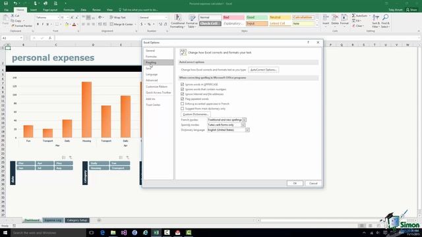Open the Page Layout ribbon tab
The image size is (422, 237).
[x=50, y=10]
